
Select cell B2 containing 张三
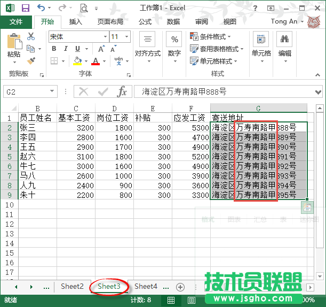(x=37, y=128)
